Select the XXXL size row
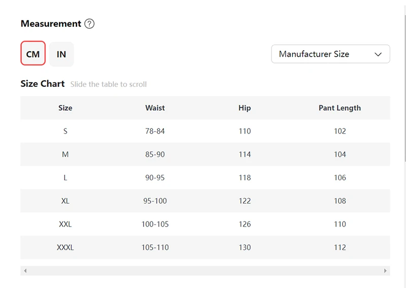The image size is (406, 288). click(x=65, y=247)
